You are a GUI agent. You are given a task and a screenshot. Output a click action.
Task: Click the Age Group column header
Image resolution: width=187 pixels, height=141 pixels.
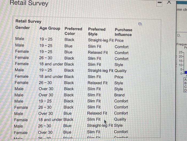pos(50,28)
